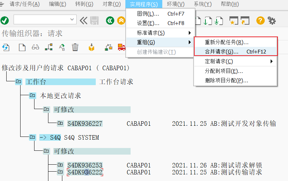Collapse 可修改 folder under S4Q SYSTEM
The image size is (288, 181).
coord(46,151)
